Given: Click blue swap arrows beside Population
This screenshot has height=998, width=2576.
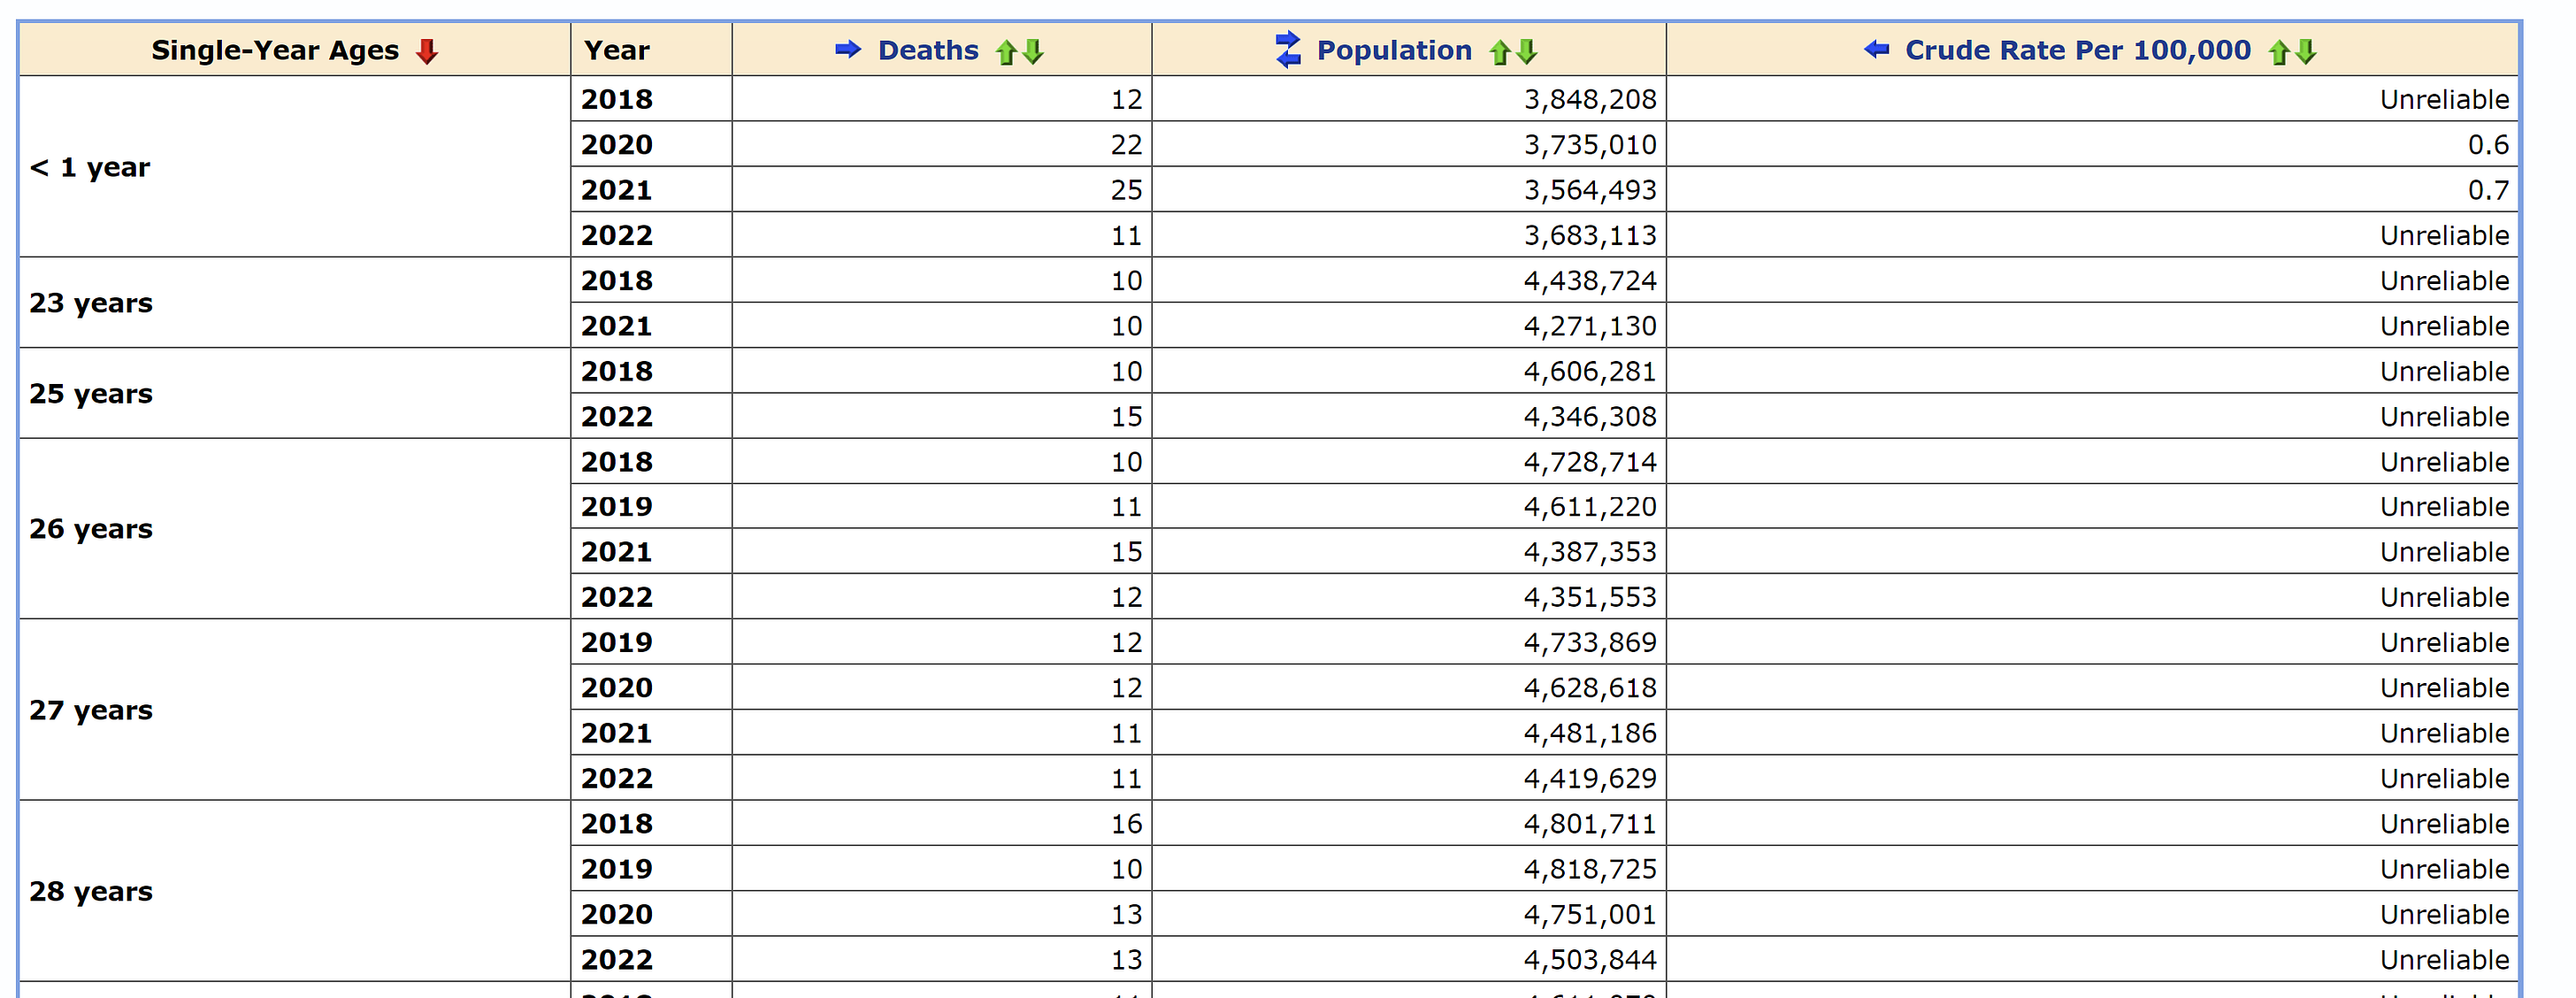Looking at the screenshot, I should point(1288,50).
